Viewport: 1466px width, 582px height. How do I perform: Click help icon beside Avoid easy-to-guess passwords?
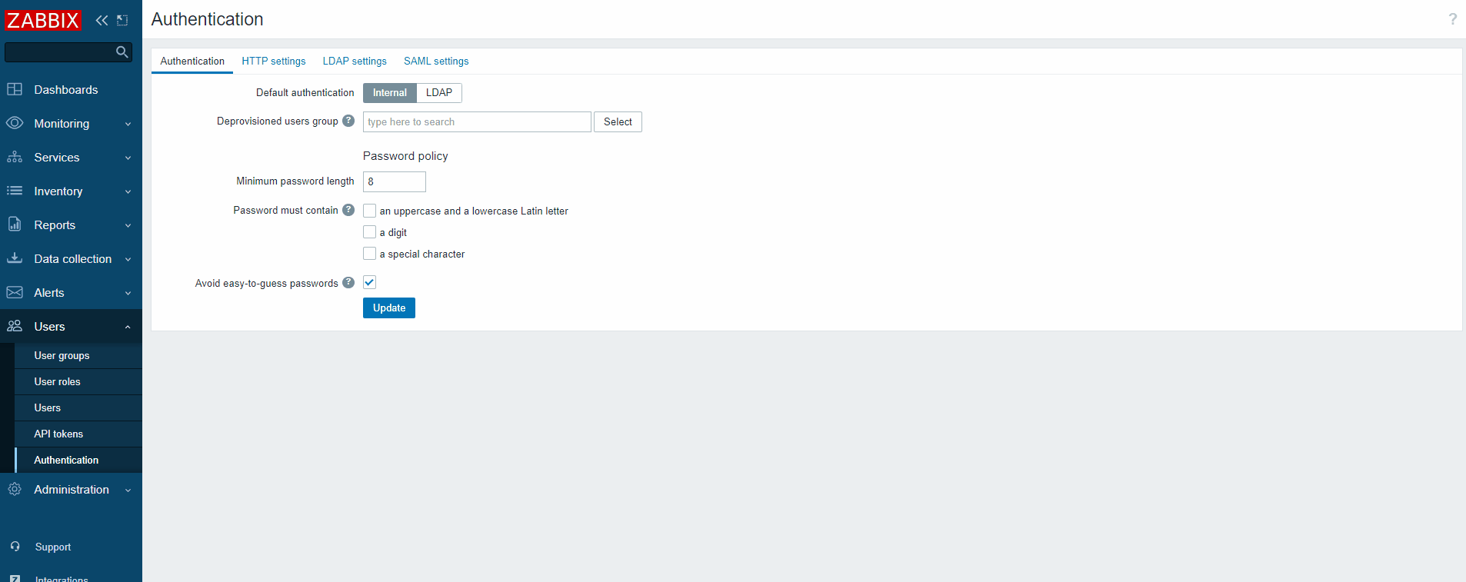click(348, 283)
